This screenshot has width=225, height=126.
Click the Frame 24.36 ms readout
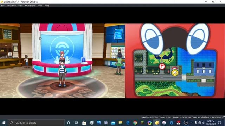click(180, 117)
